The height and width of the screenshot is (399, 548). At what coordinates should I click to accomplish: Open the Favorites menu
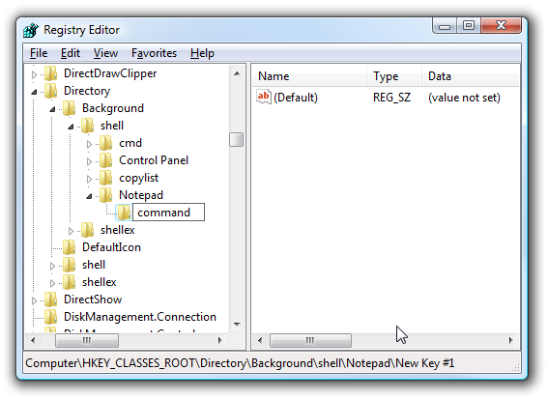(x=154, y=53)
